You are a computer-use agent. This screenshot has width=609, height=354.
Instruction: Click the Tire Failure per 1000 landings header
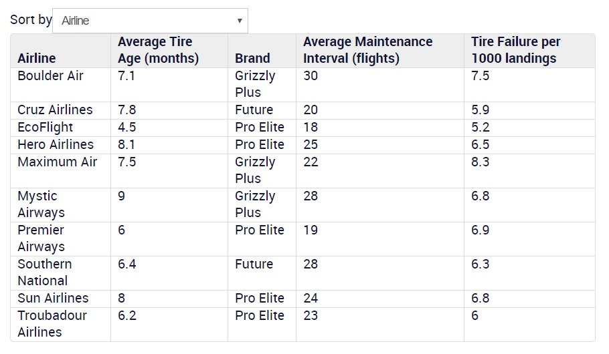coord(515,50)
